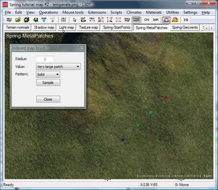Click the cyan metal patch on map
Viewport: 218px width, 190px height.
[x=151, y=112]
